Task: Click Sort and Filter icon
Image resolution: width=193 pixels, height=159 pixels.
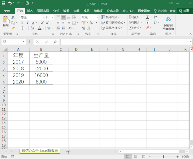Action: click(155, 17)
